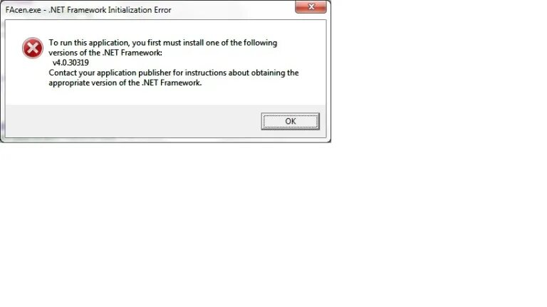
Task: Click the OK button
Action: pos(290,121)
